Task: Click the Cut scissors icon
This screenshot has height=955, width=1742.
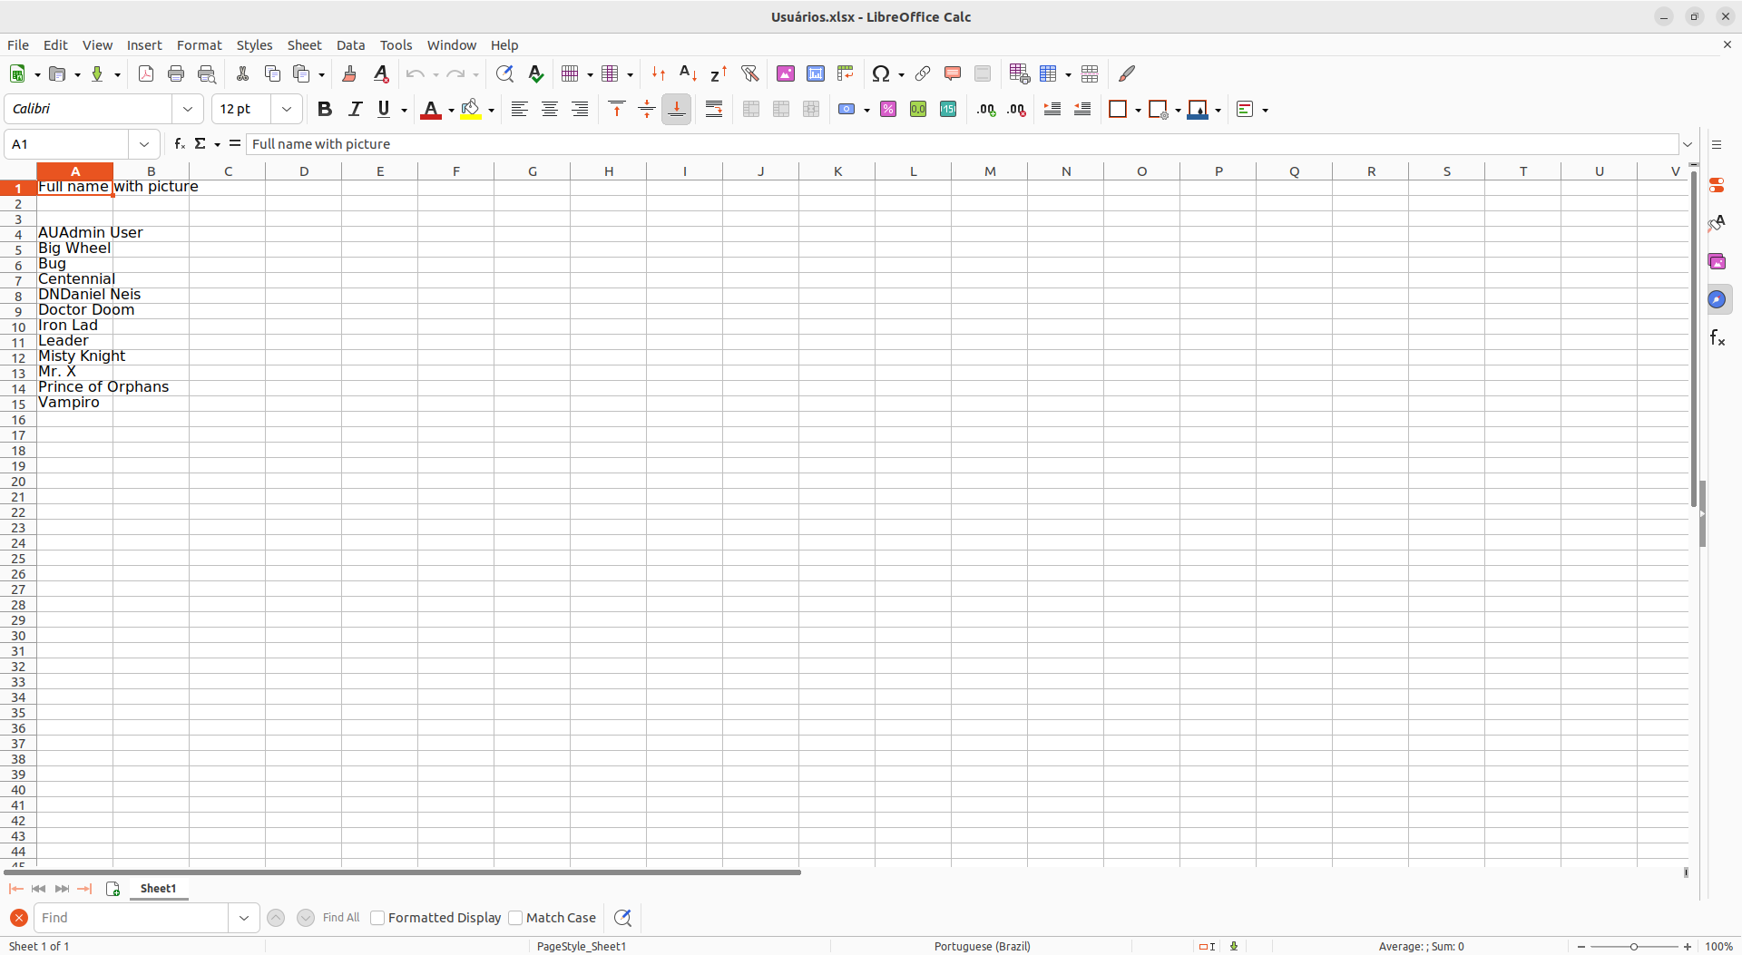Action: coord(242,74)
